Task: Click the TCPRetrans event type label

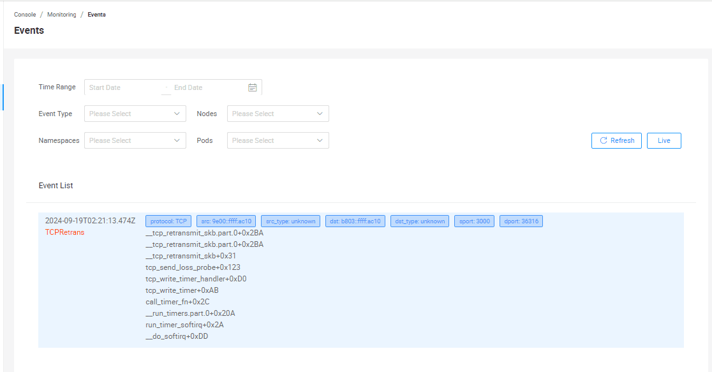Action: (64, 232)
